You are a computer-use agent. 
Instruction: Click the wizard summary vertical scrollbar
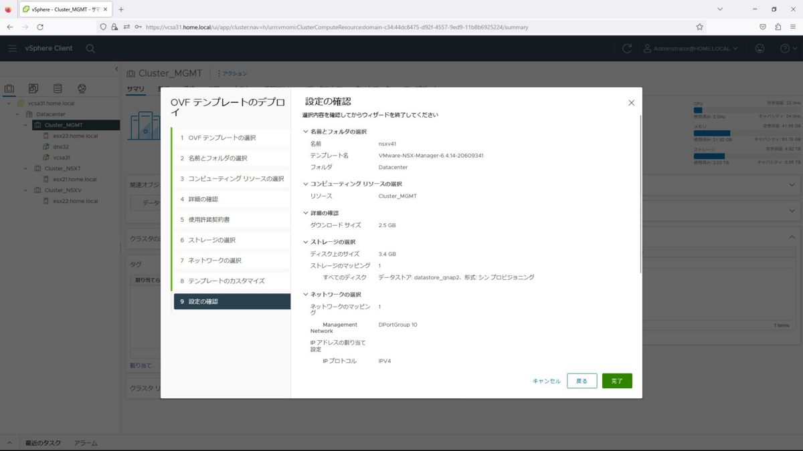pos(640,194)
